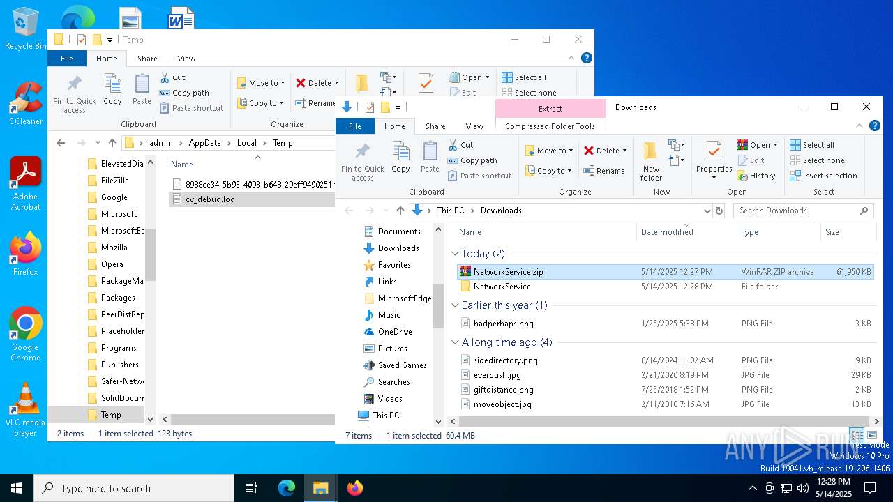Click Search Downloads field
The image size is (893, 502).
(x=804, y=211)
